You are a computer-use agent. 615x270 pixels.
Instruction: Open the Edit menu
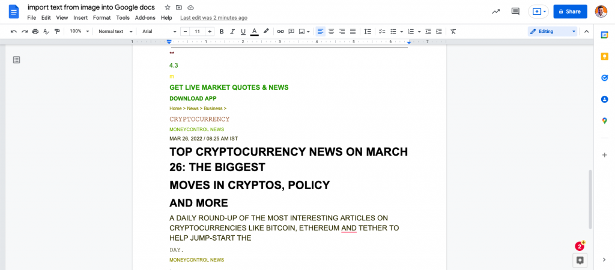pos(46,17)
